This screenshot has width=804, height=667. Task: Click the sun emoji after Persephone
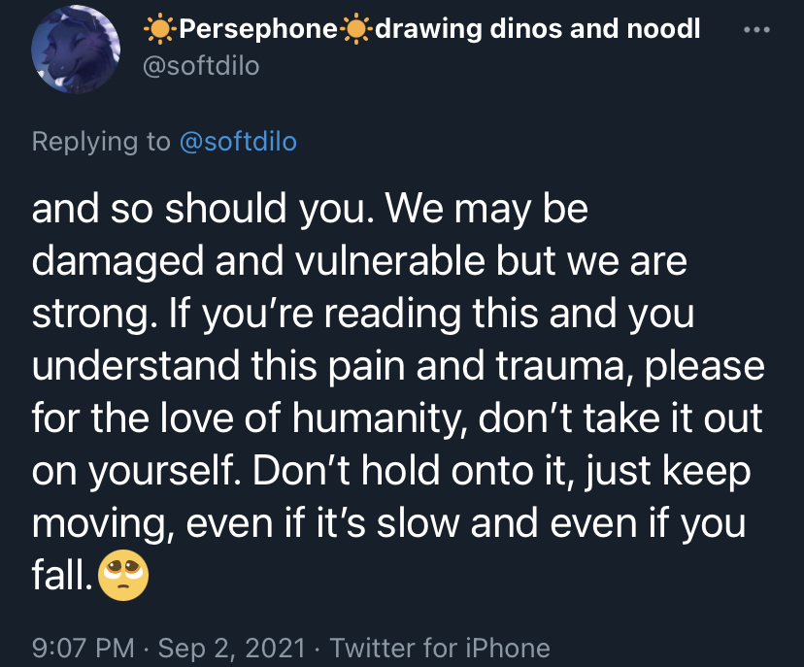(x=355, y=29)
